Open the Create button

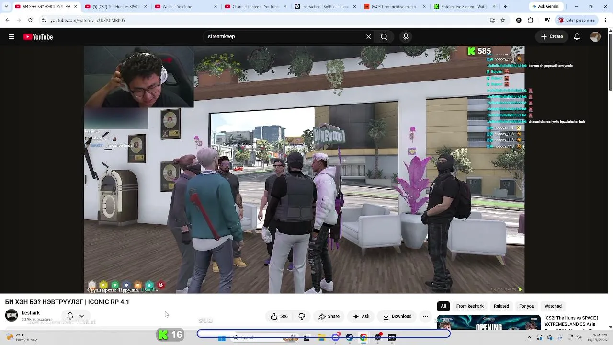tap(552, 36)
